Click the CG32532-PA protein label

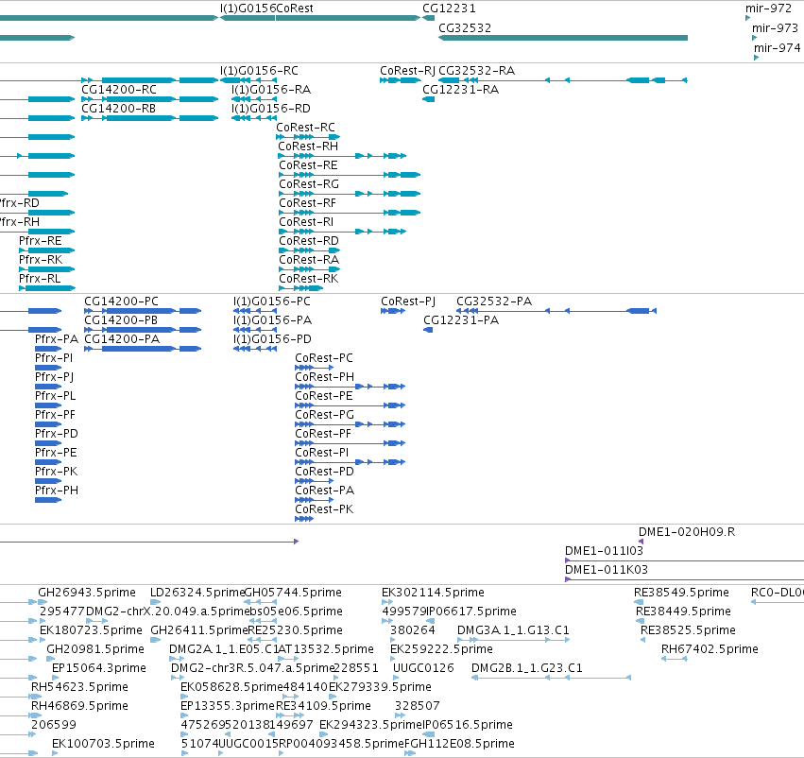[494, 301]
